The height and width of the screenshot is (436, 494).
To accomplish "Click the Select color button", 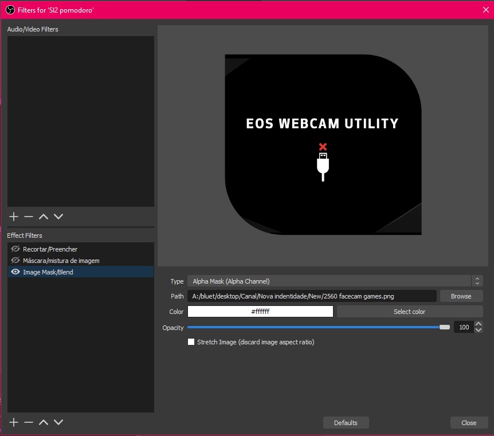I will (410, 312).
